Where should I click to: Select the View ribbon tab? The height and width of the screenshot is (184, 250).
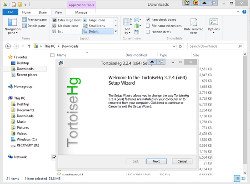point(58,12)
